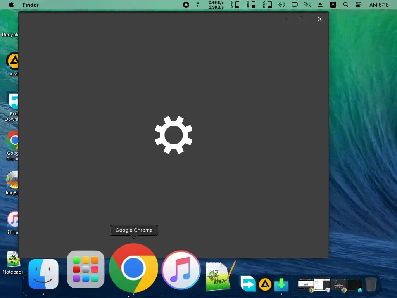
Task: Select the Google Chrome desktop shortcut
Action: 12,146
